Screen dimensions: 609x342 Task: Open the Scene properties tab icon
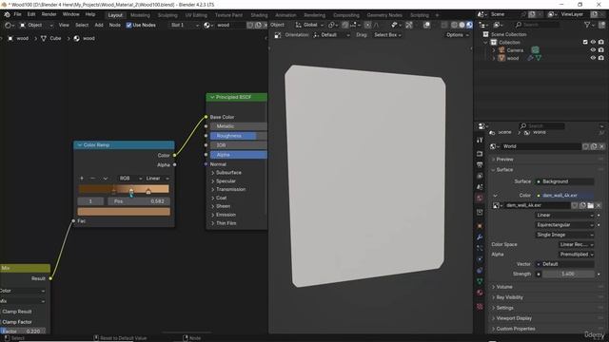[x=480, y=187]
